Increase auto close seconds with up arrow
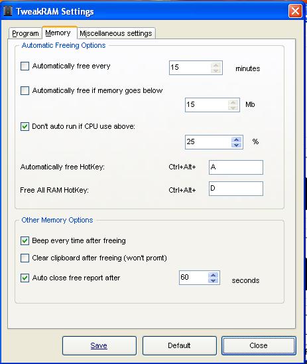 pos(213,275)
